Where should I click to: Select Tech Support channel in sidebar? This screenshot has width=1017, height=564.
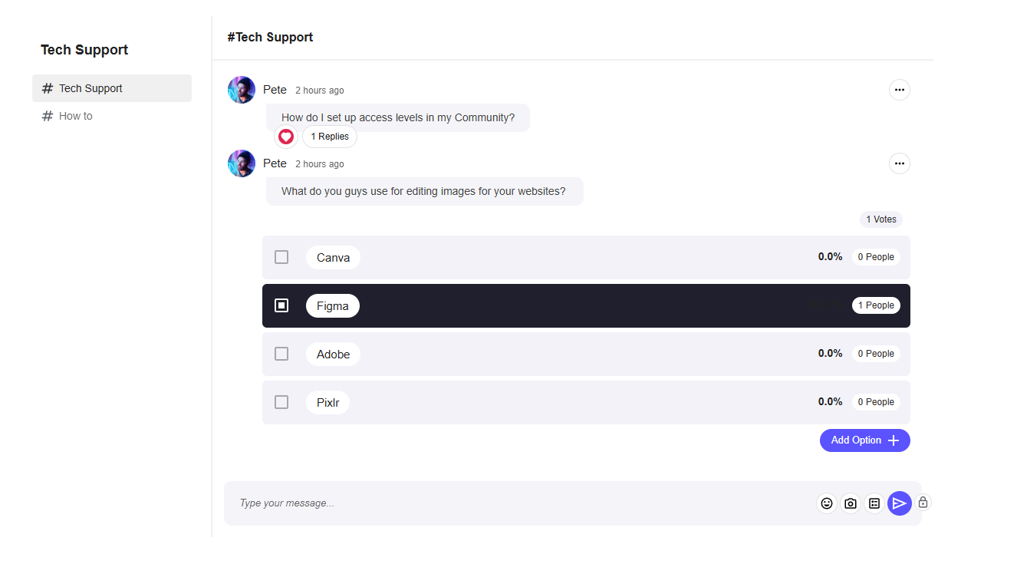tap(91, 88)
